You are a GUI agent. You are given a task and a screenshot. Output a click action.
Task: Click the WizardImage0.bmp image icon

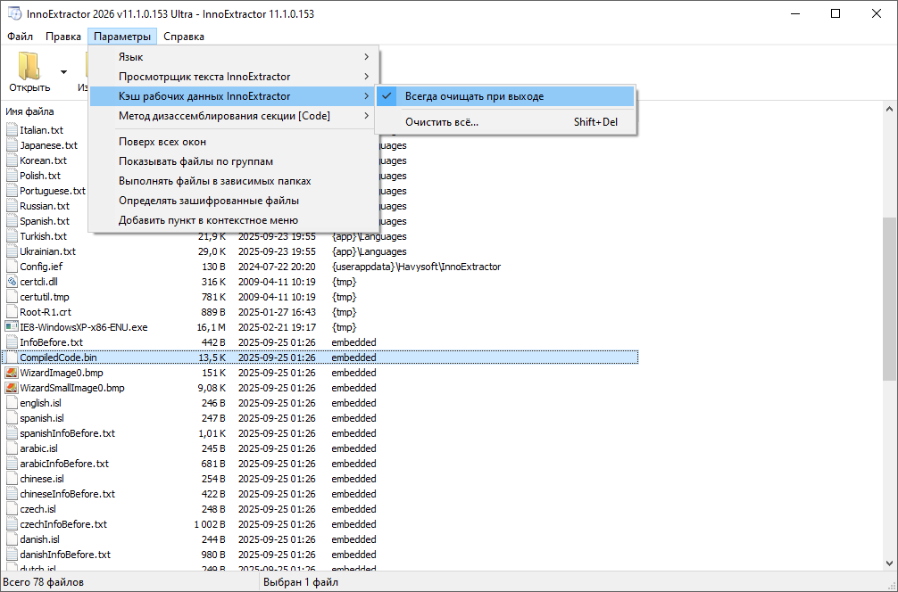(12, 373)
